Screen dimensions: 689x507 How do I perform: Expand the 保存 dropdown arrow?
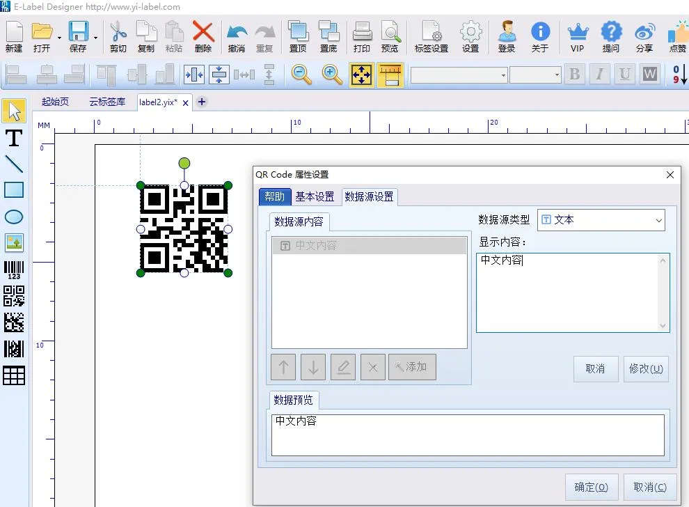point(95,38)
